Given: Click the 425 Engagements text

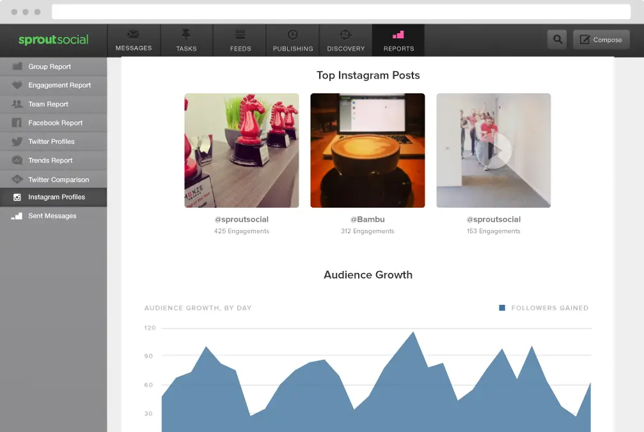Looking at the screenshot, I should pyautogui.click(x=242, y=231).
